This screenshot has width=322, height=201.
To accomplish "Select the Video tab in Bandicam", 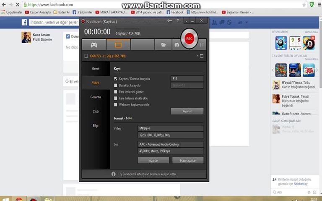I will point(96,82).
